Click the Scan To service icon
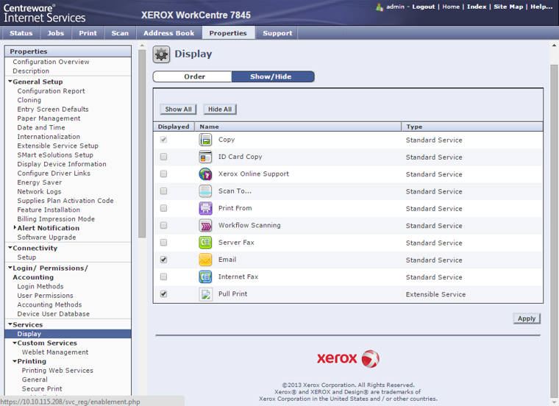559x406 pixels. (205, 191)
